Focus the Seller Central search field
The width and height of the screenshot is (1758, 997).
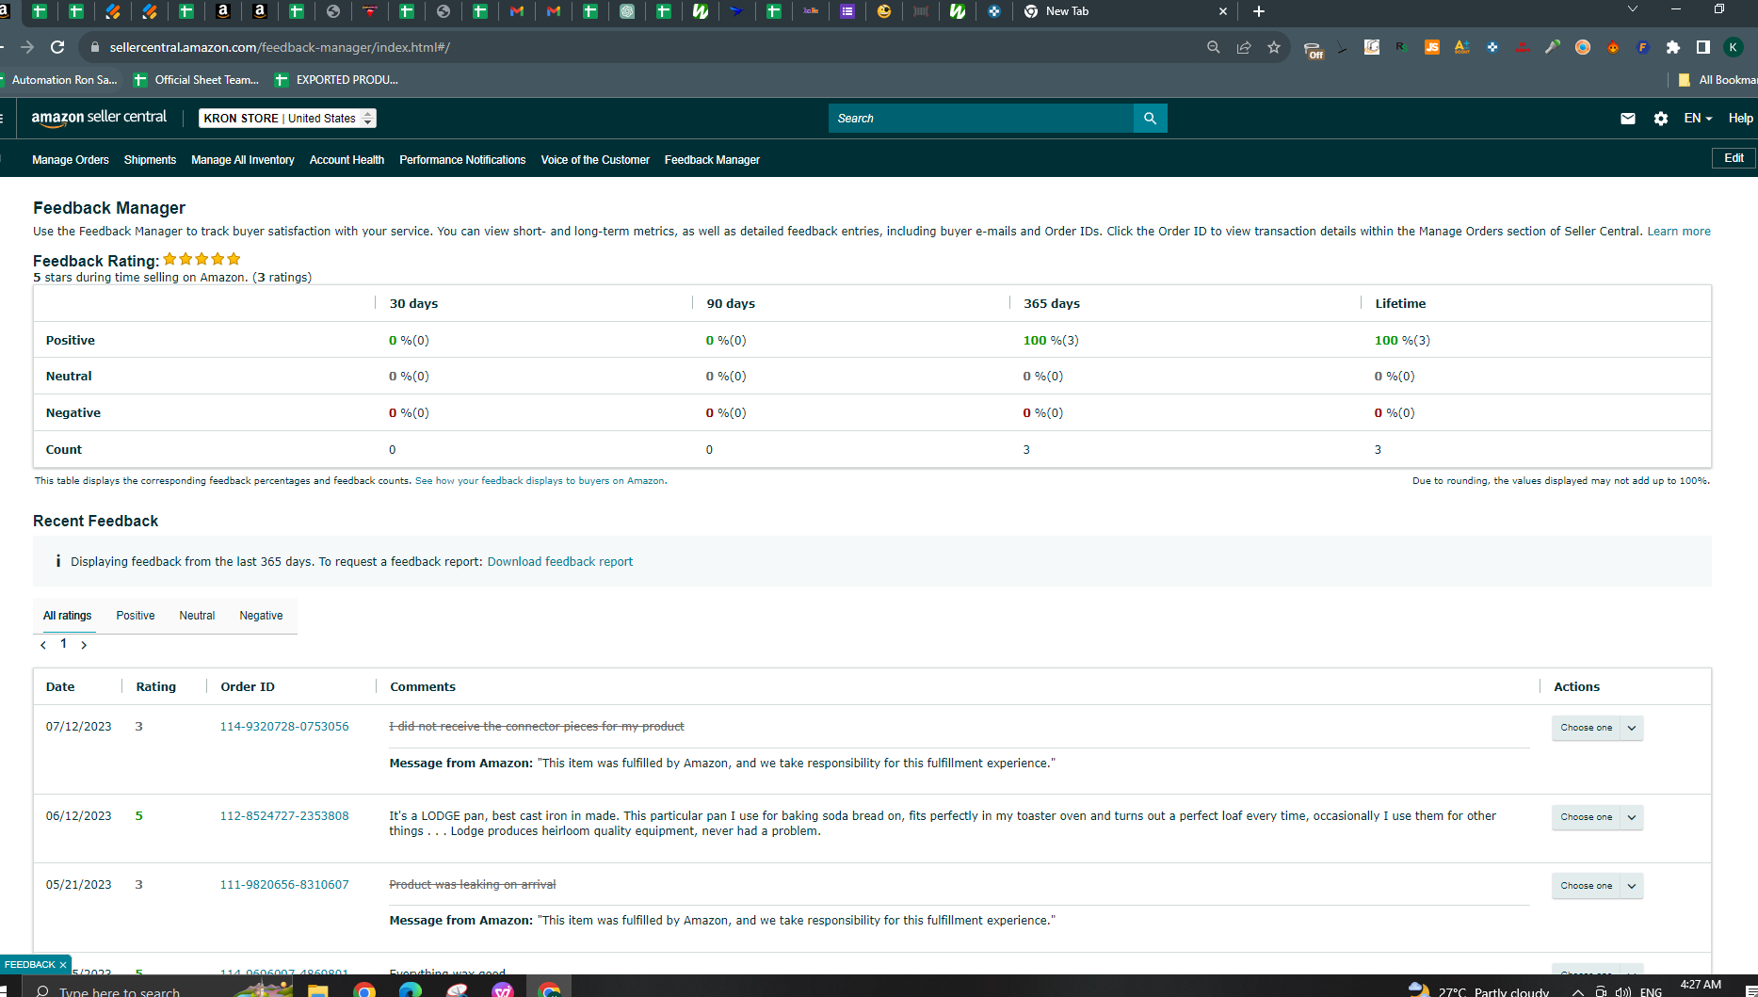pyautogui.click(x=981, y=119)
